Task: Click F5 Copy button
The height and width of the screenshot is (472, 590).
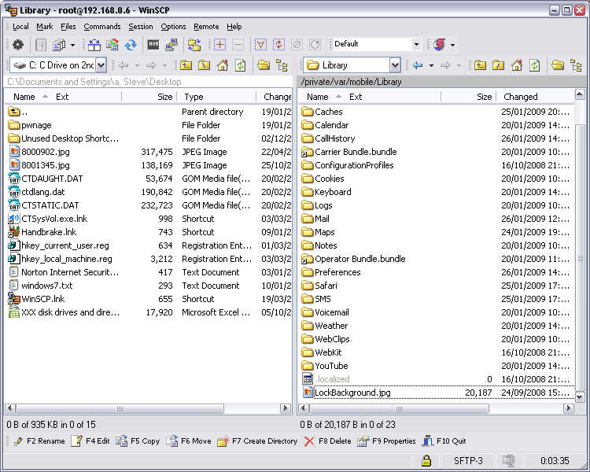Action: [x=138, y=441]
